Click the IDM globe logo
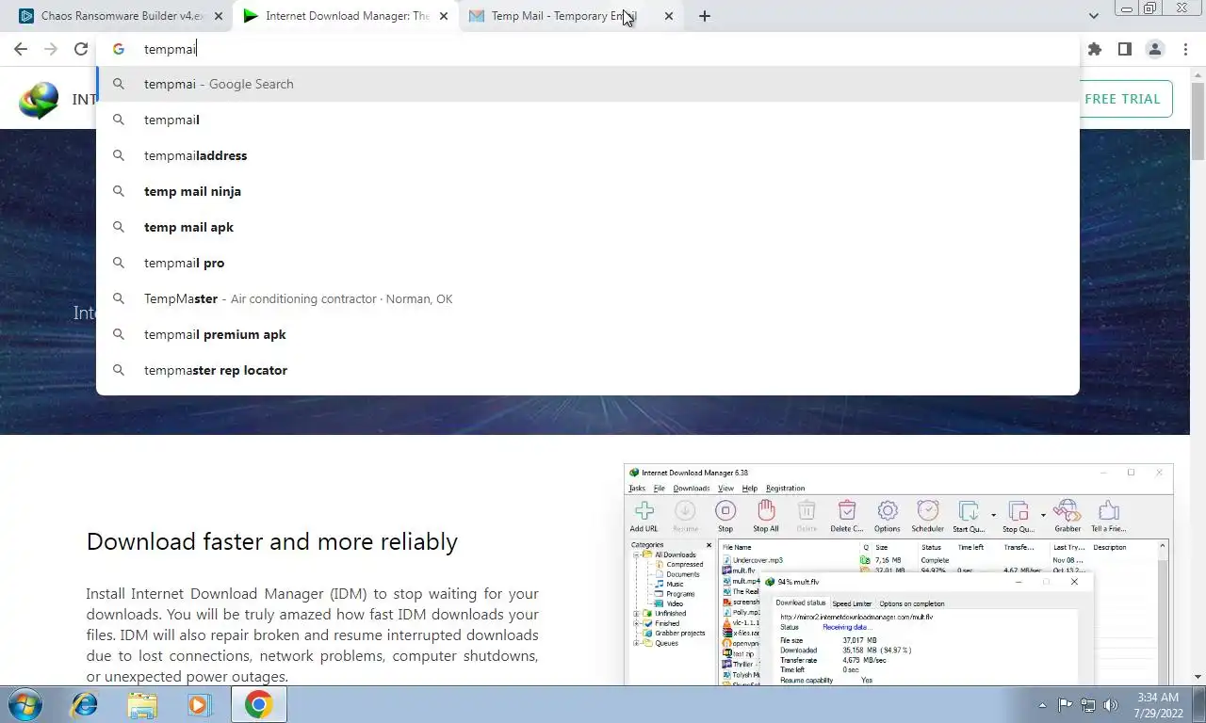The image size is (1206, 723). pyautogui.click(x=39, y=100)
